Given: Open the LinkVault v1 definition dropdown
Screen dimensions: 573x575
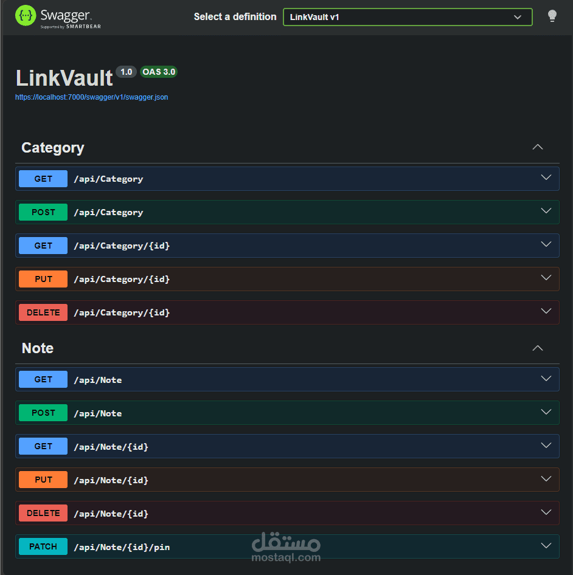Looking at the screenshot, I should (x=408, y=17).
